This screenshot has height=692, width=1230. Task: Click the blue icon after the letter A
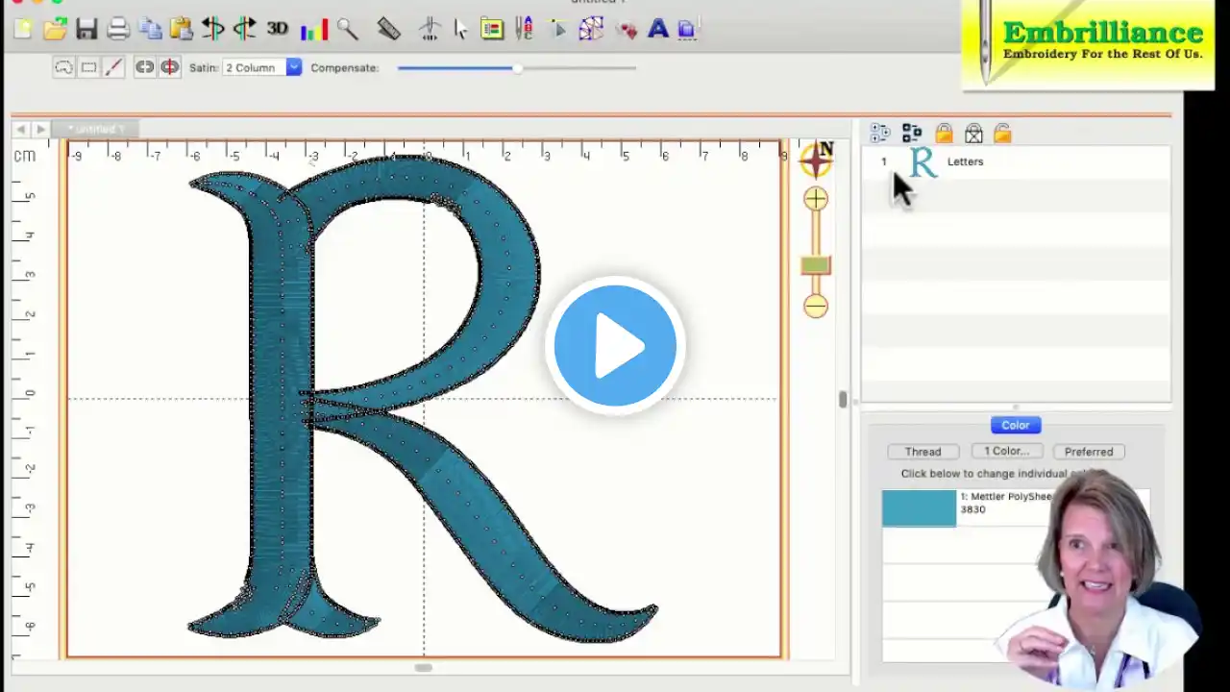click(687, 29)
